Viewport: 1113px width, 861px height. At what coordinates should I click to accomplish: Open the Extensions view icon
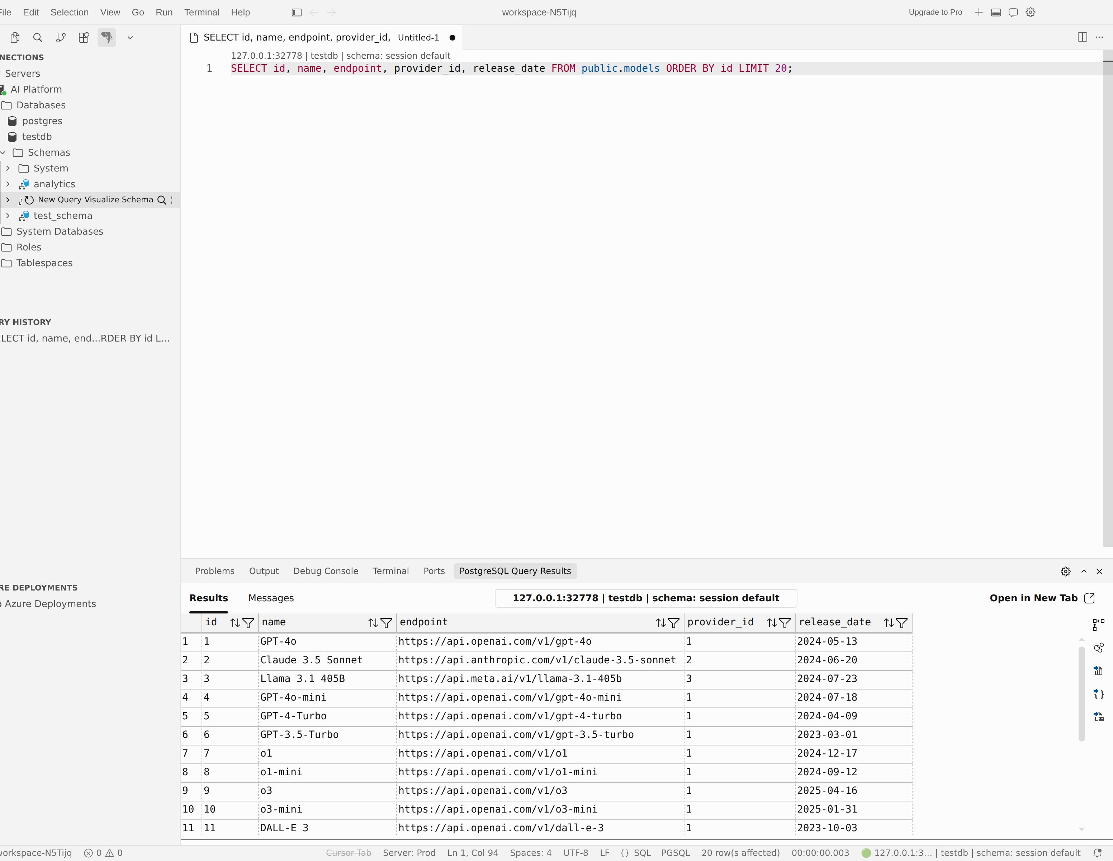pos(84,37)
